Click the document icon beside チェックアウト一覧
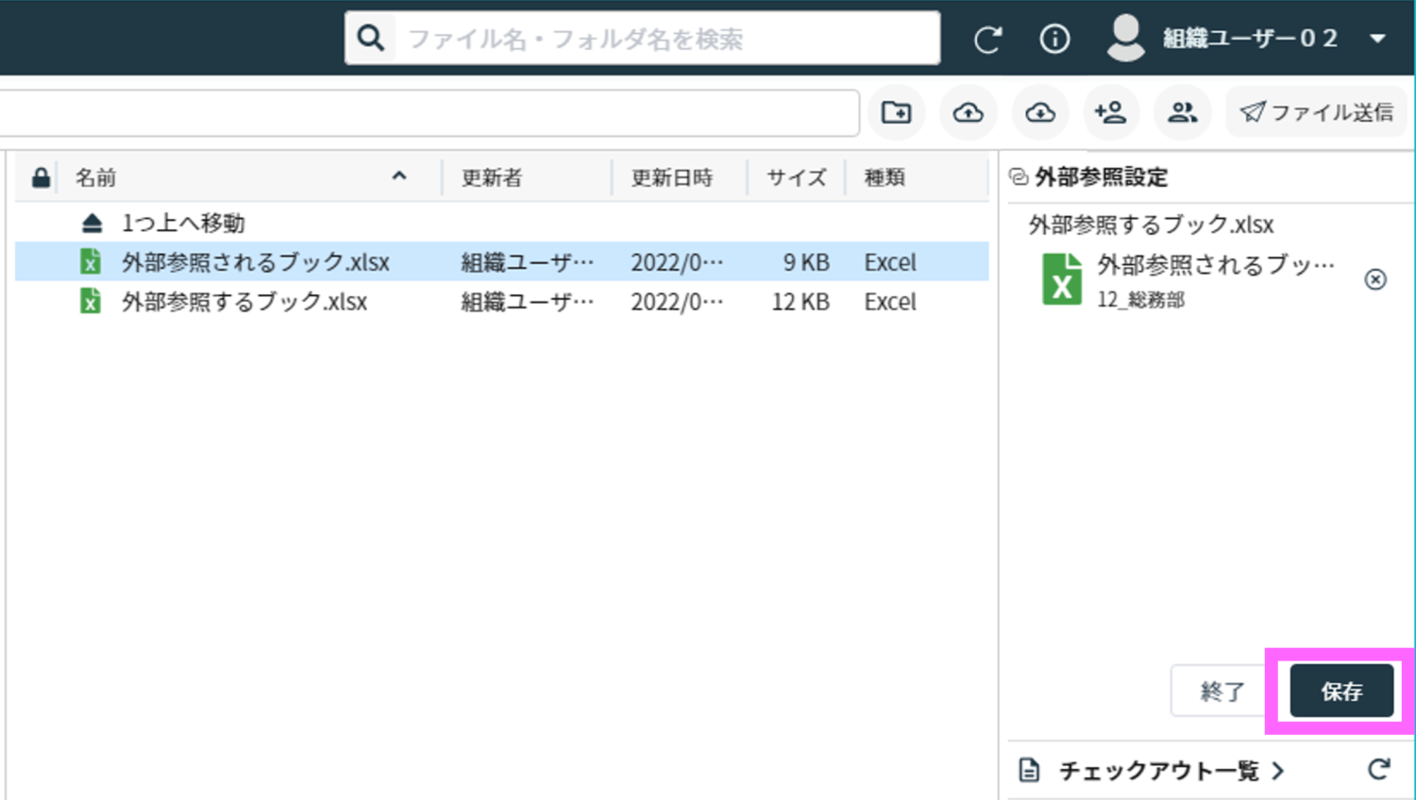 click(x=1030, y=771)
